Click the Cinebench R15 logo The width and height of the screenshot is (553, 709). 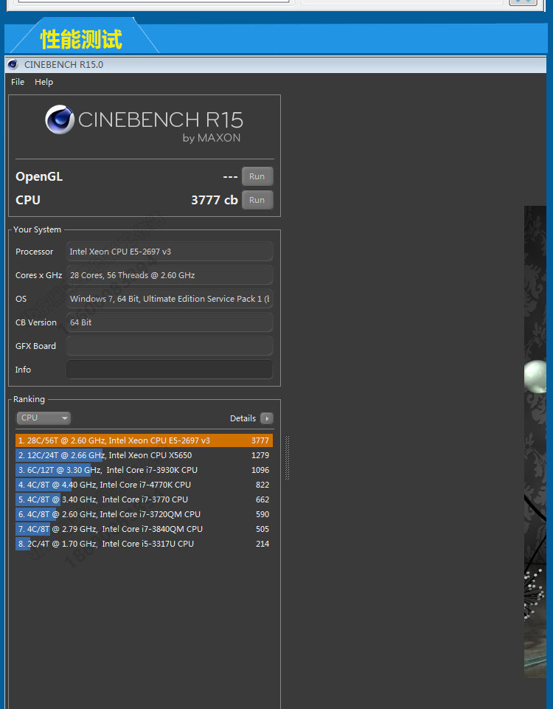click(144, 123)
